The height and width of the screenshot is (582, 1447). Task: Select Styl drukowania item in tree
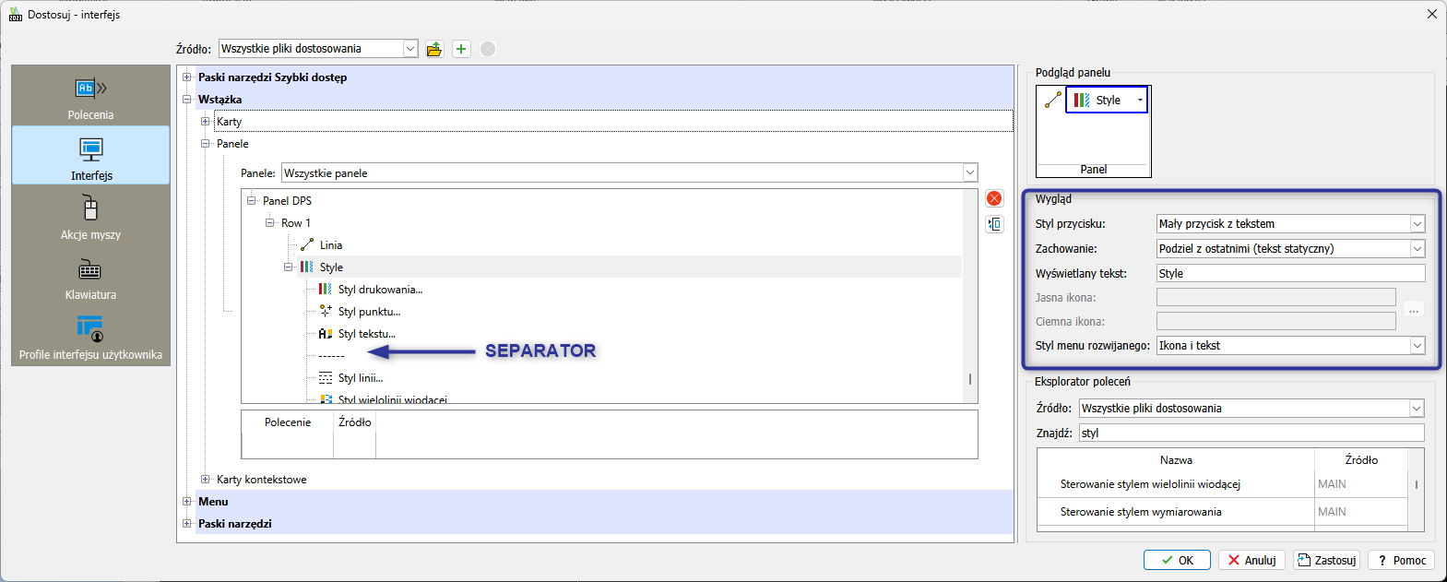(x=379, y=290)
